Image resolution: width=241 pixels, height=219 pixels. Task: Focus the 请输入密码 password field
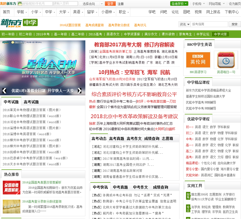[x=66, y=4]
